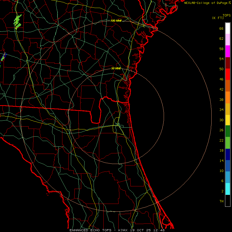
Task: Click the 6 legend value label
Action: point(222,181)
